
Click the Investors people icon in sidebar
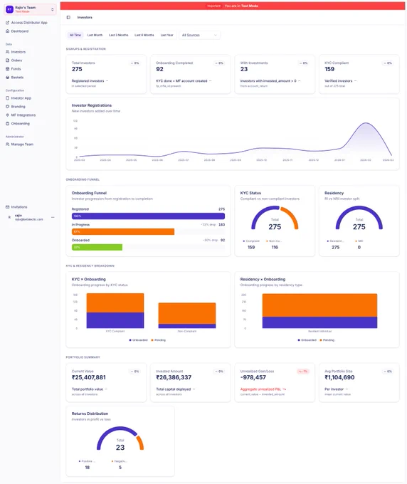[x=7, y=52]
